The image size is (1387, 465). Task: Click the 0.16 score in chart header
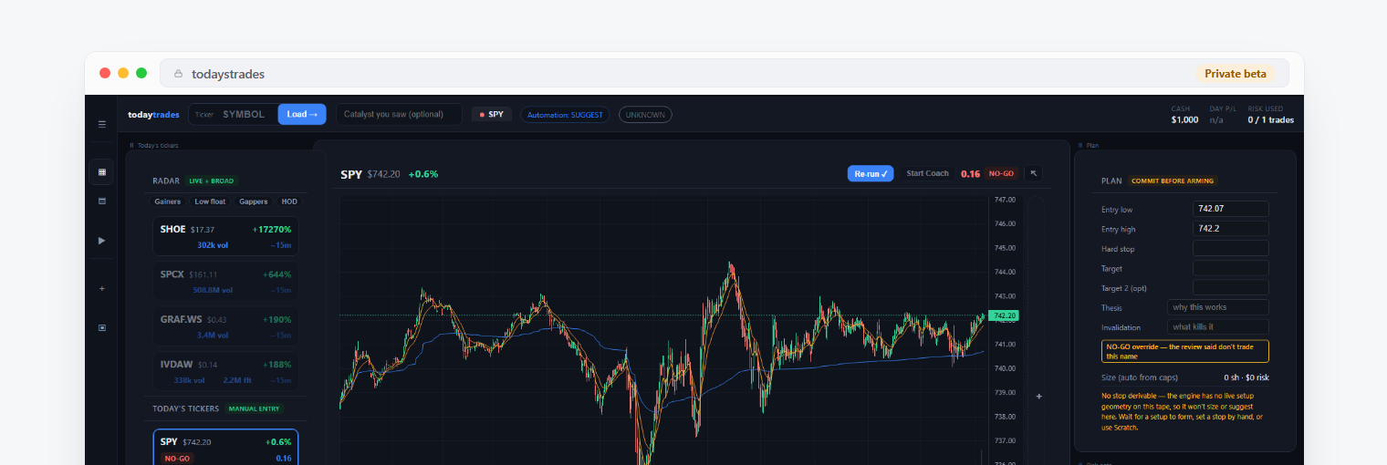(970, 173)
